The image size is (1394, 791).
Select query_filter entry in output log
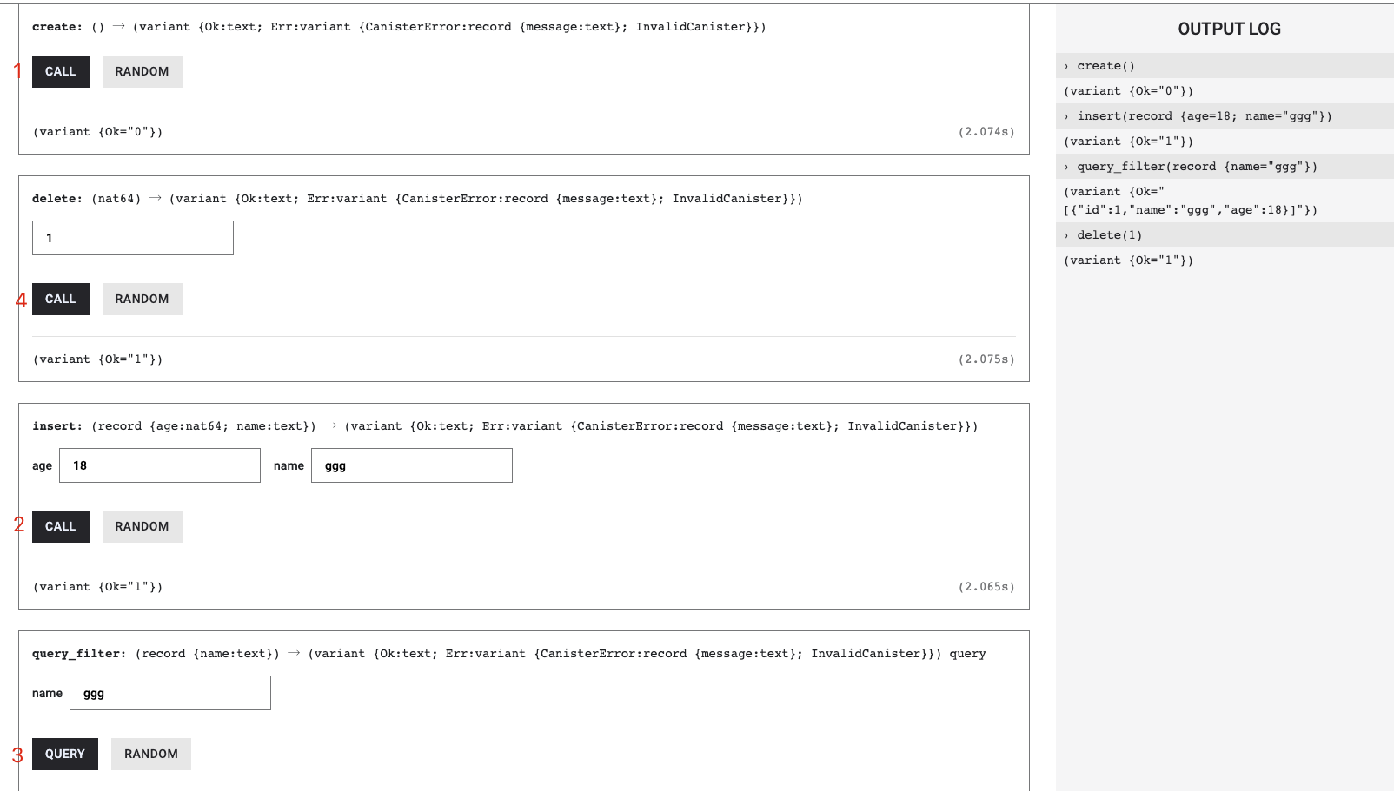1197,167
